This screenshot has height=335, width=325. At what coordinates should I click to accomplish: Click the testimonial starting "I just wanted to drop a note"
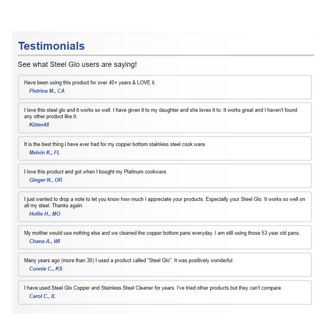pyautogui.click(x=165, y=203)
